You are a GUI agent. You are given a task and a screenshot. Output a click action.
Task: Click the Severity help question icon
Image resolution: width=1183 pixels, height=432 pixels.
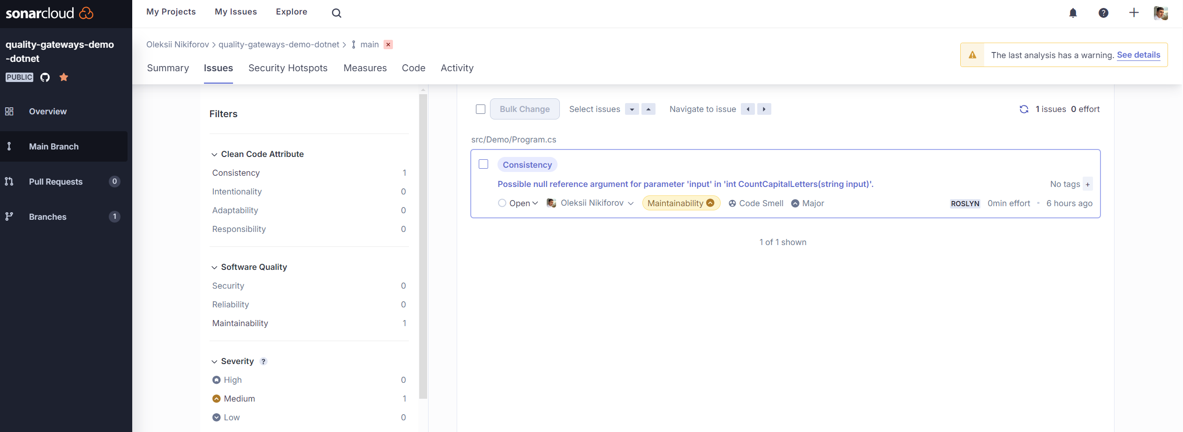coord(264,361)
